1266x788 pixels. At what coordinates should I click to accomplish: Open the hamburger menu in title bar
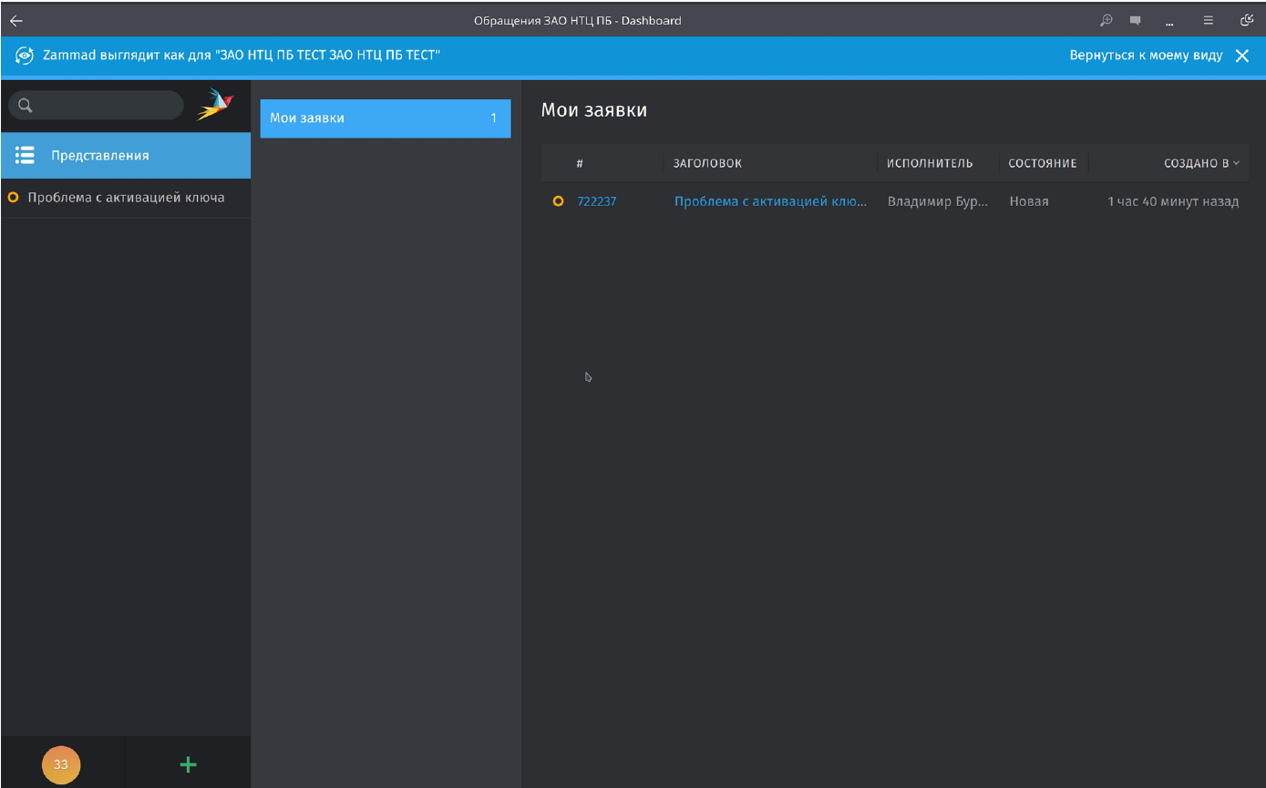coord(1209,20)
